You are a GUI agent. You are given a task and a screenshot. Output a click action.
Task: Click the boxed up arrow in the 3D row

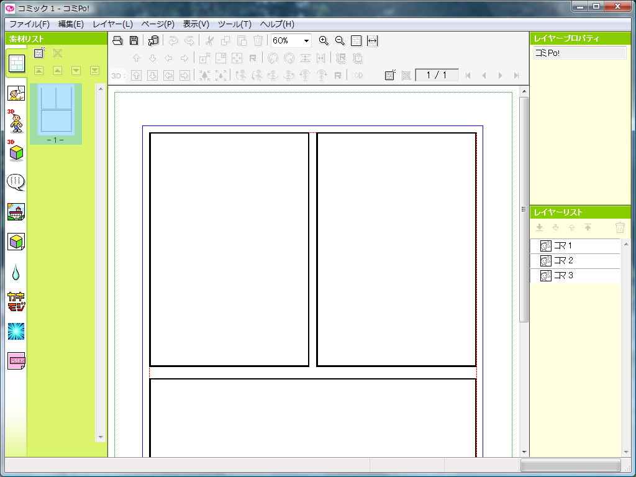click(x=136, y=75)
